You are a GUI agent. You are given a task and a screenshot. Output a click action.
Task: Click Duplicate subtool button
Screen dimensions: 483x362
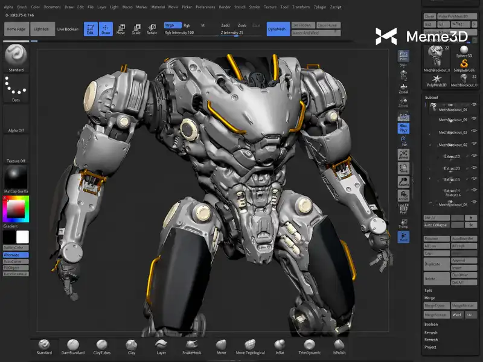pyautogui.click(x=437, y=264)
